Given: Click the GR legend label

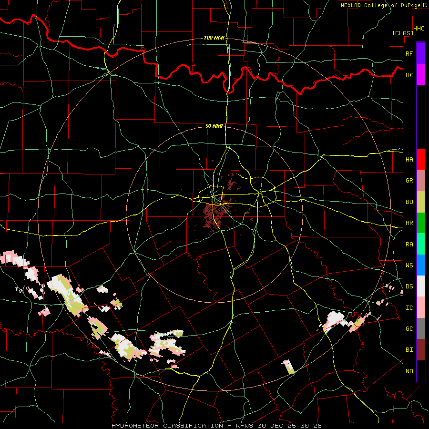Looking at the screenshot, I should (x=409, y=181).
